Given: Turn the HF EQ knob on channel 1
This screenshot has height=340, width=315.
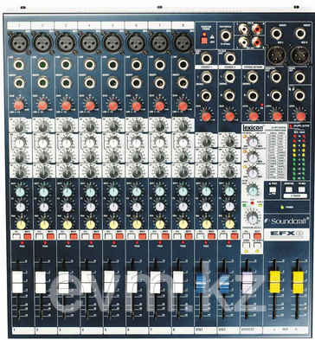Looking at the screenshot, I should (19, 127).
